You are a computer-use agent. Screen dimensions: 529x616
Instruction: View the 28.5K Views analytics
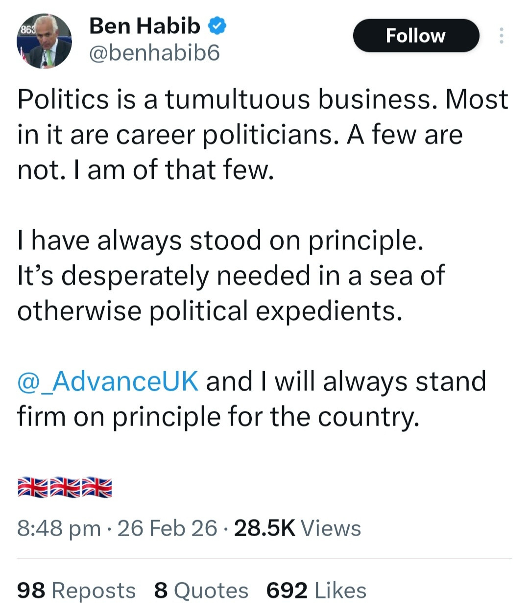pyautogui.click(x=297, y=528)
